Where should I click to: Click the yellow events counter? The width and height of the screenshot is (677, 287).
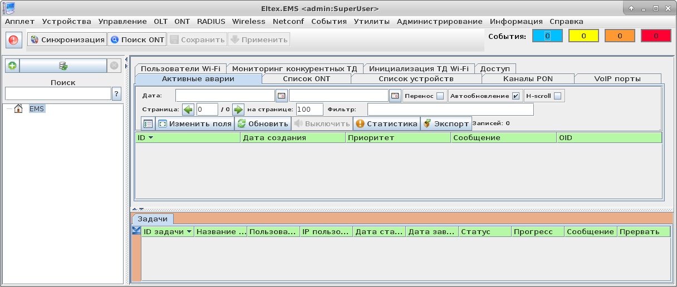[583, 36]
